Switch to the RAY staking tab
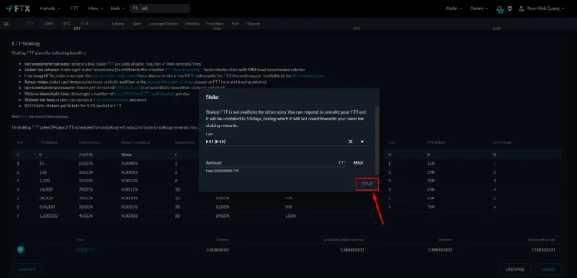Viewport: 577px width, 278px height. pos(496,29)
